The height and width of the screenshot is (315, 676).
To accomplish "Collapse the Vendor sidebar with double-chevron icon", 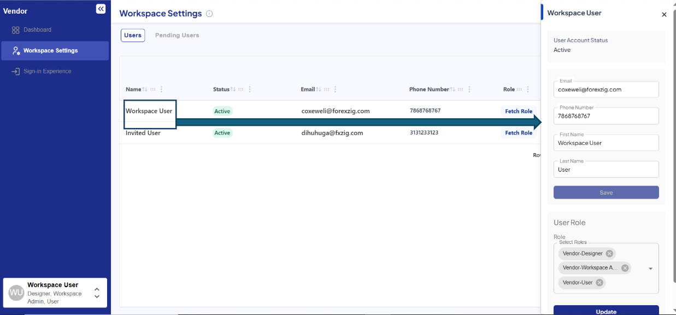I will click(101, 9).
